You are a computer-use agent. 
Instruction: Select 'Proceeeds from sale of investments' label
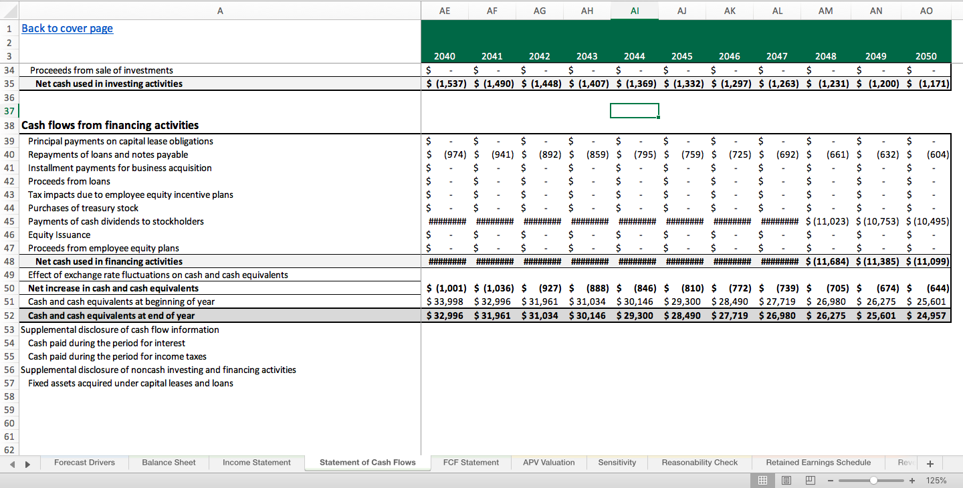tap(102, 70)
